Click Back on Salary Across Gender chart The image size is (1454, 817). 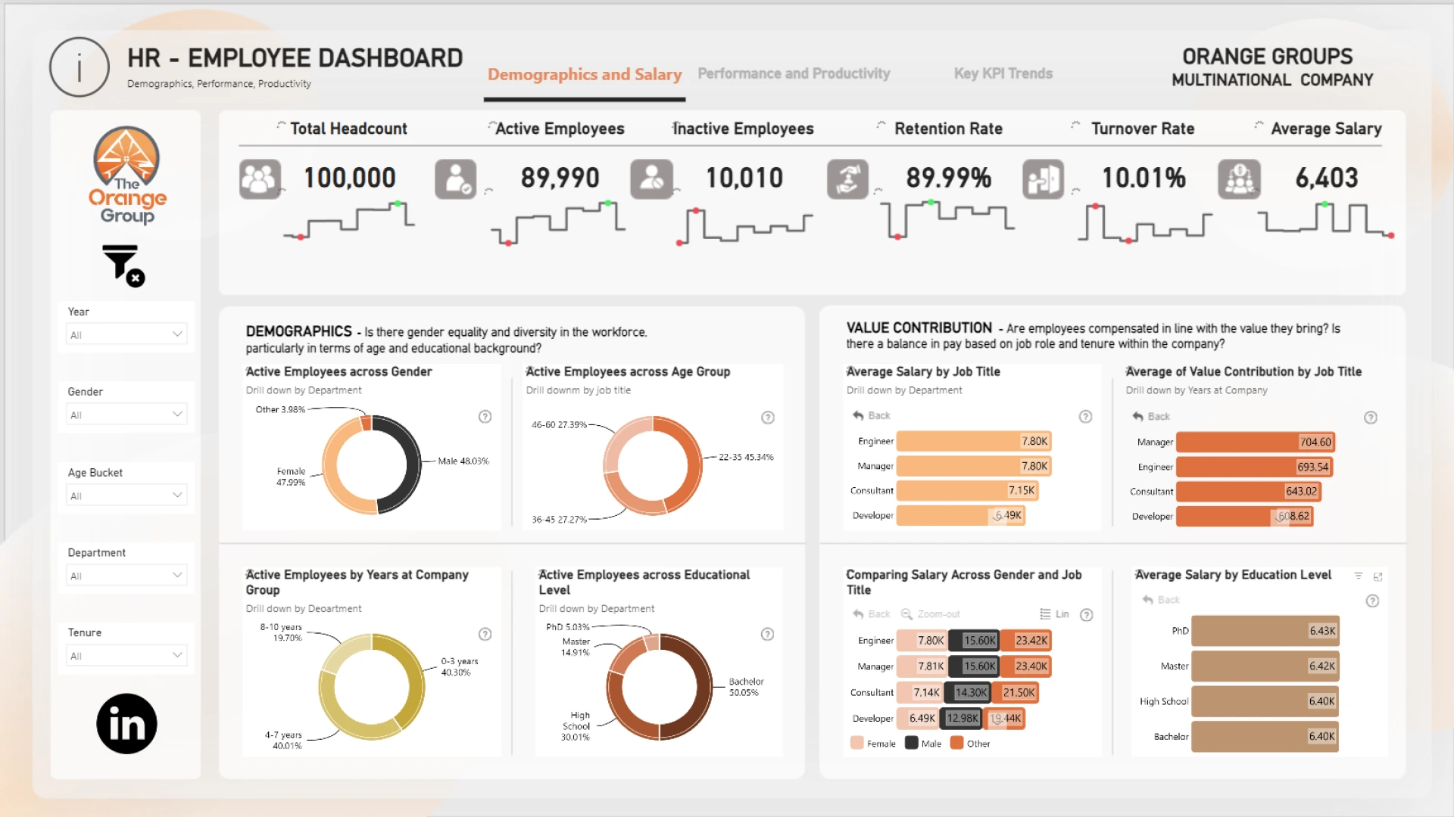[x=872, y=614]
